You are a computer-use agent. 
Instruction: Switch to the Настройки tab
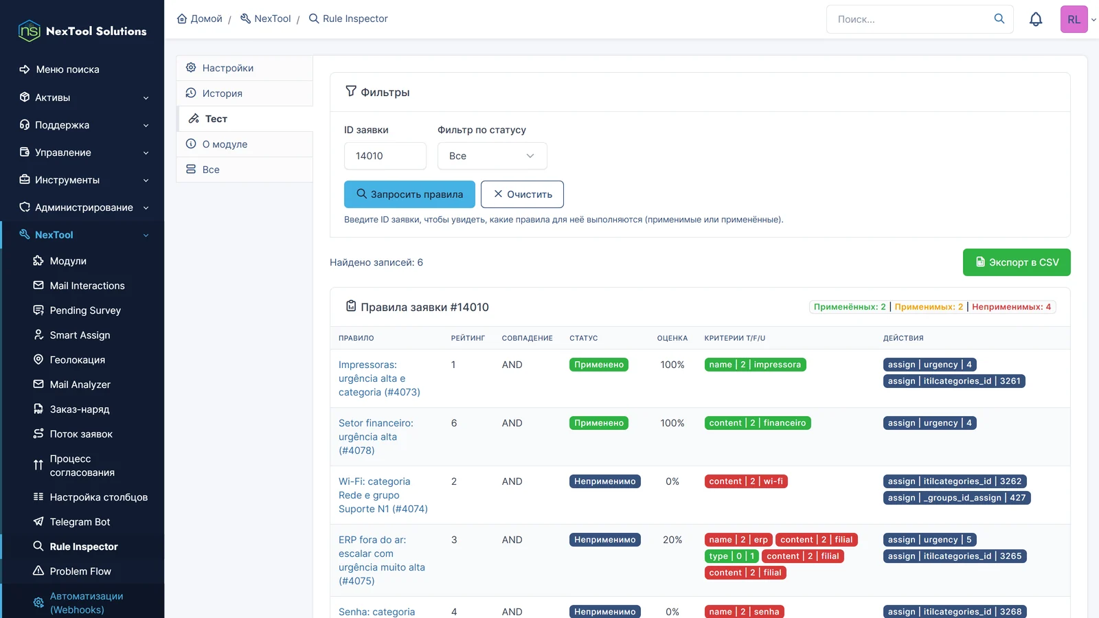click(x=245, y=68)
